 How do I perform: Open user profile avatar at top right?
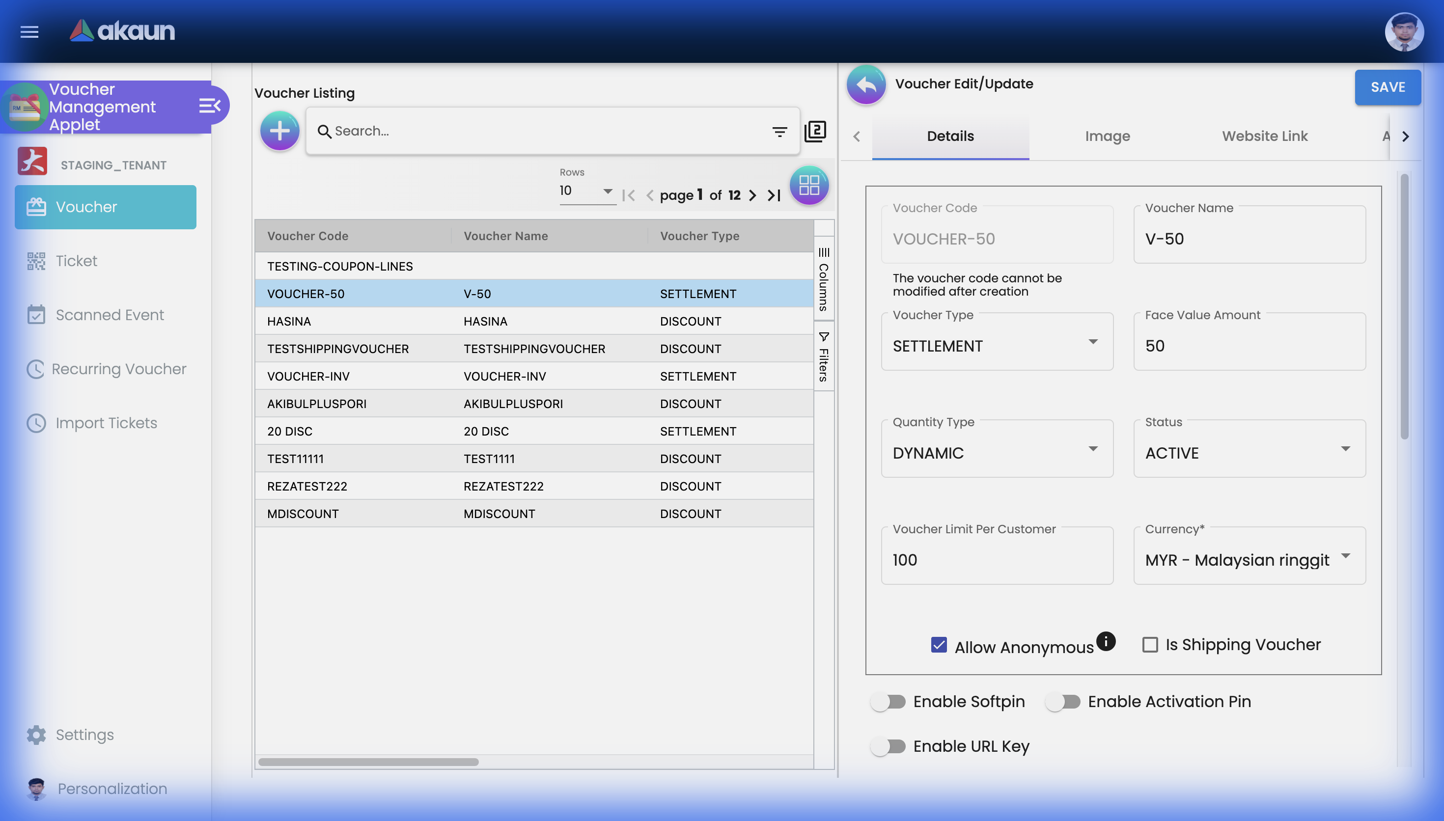1403,31
